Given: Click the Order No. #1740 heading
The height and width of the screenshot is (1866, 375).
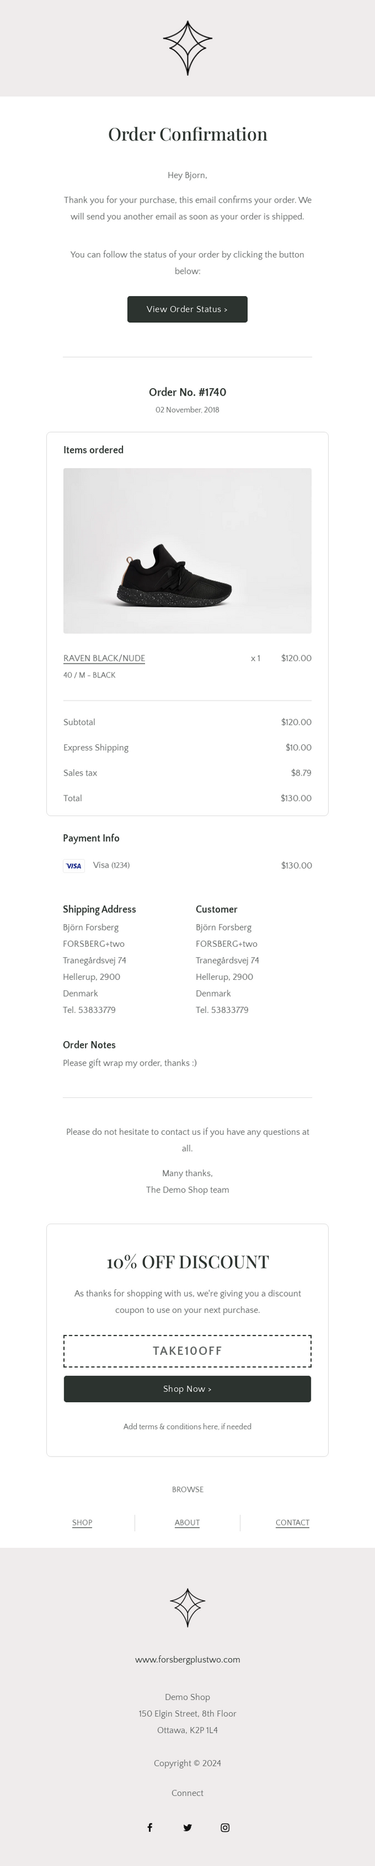Looking at the screenshot, I should point(187,393).
